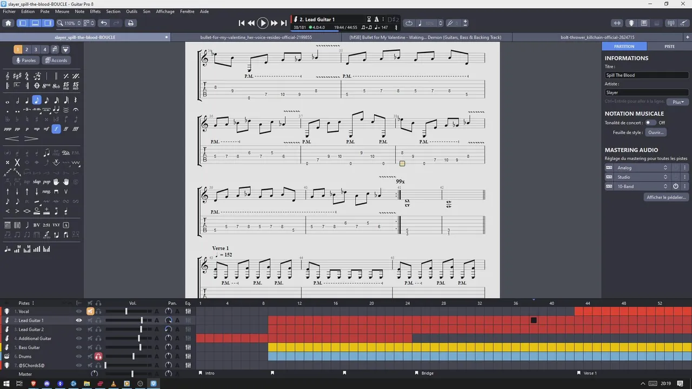The image size is (692, 389).
Task: Toggle the Tonalité de concert switch
Action: tap(650, 123)
